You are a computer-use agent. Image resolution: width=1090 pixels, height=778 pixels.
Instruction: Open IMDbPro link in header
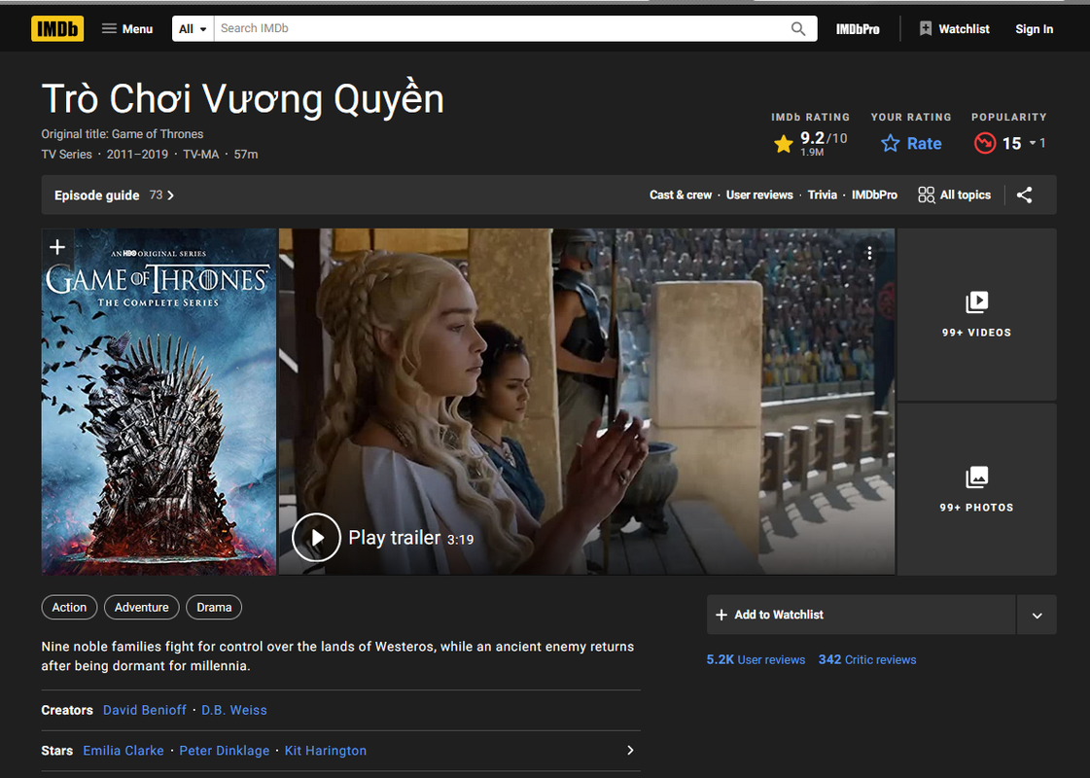click(x=858, y=29)
